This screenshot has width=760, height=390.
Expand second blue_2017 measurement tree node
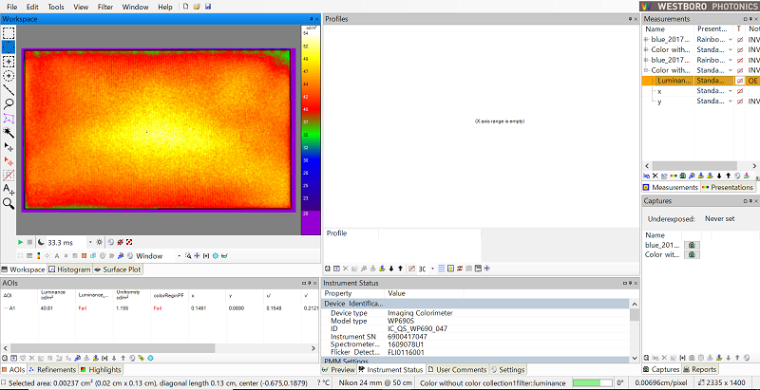click(646, 60)
